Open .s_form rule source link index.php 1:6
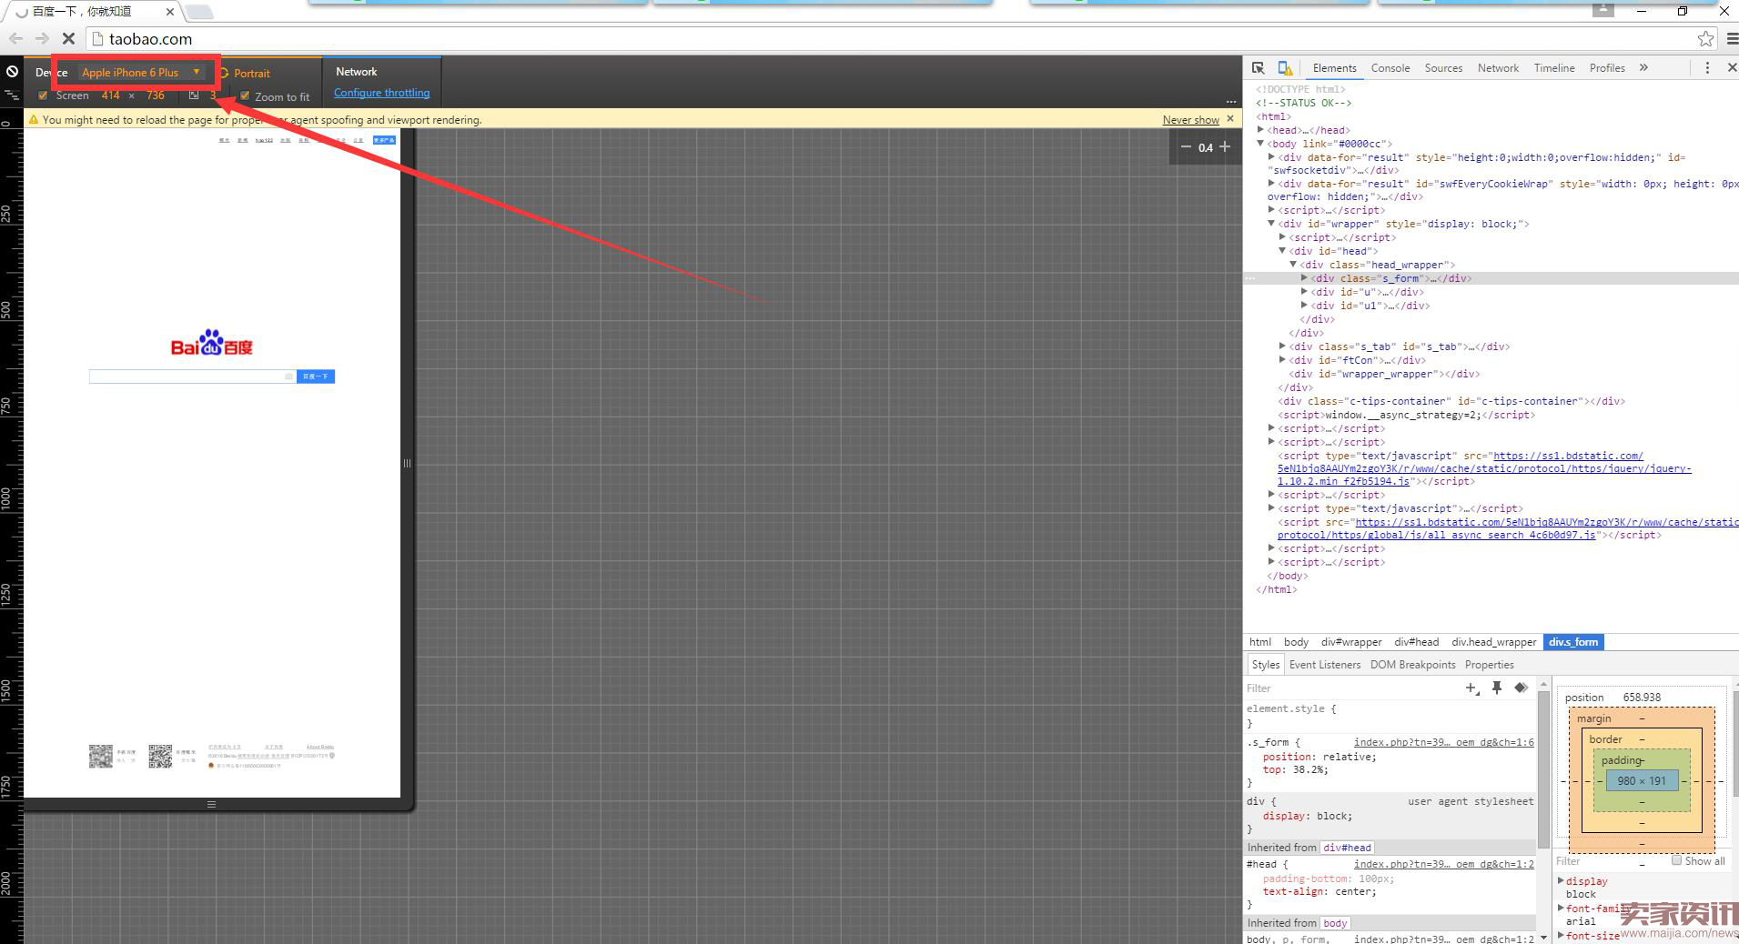This screenshot has width=1739, height=944. (1443, 742)
